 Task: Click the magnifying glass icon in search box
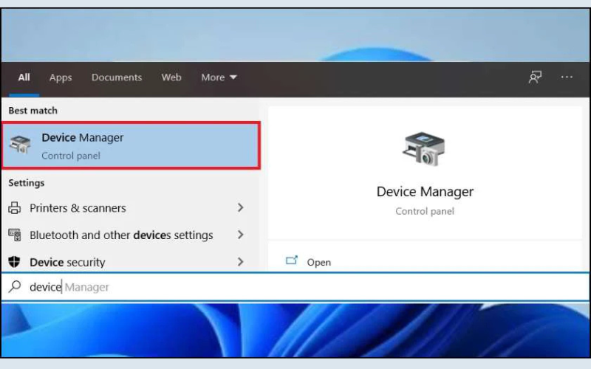[x=15, y=287]
